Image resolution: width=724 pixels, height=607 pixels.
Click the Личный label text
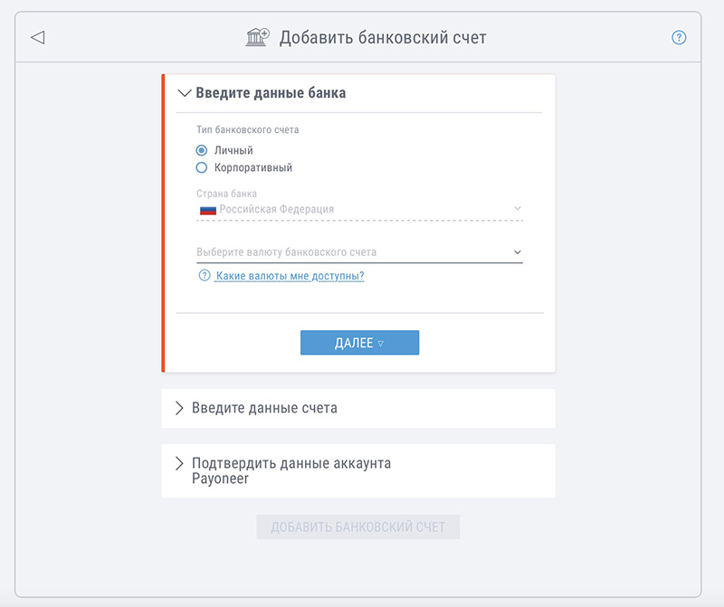pyautogui.click(x=233, y=150)
